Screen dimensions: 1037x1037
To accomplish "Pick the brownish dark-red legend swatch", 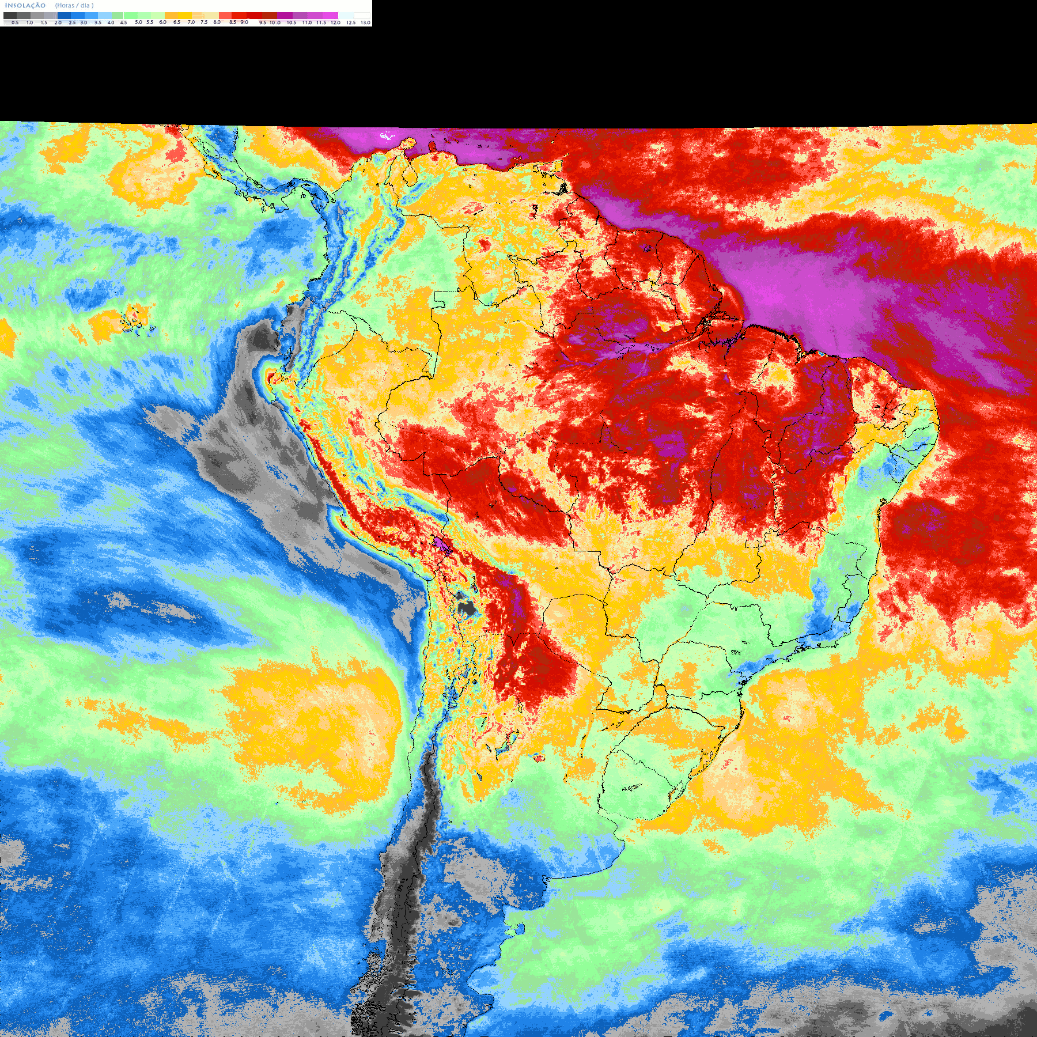I will pos(270,16).
